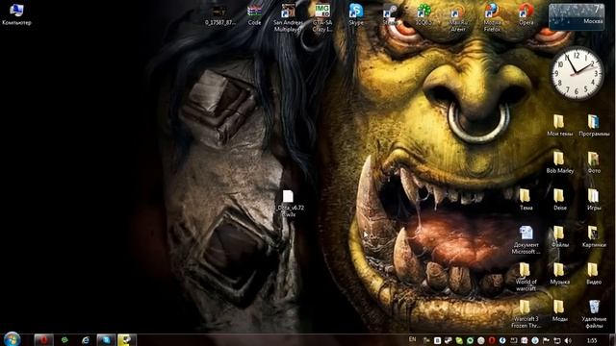The width and height of the screenshot is (616, 346).
Task: Open the Тема folder
Action: point(526,199)
